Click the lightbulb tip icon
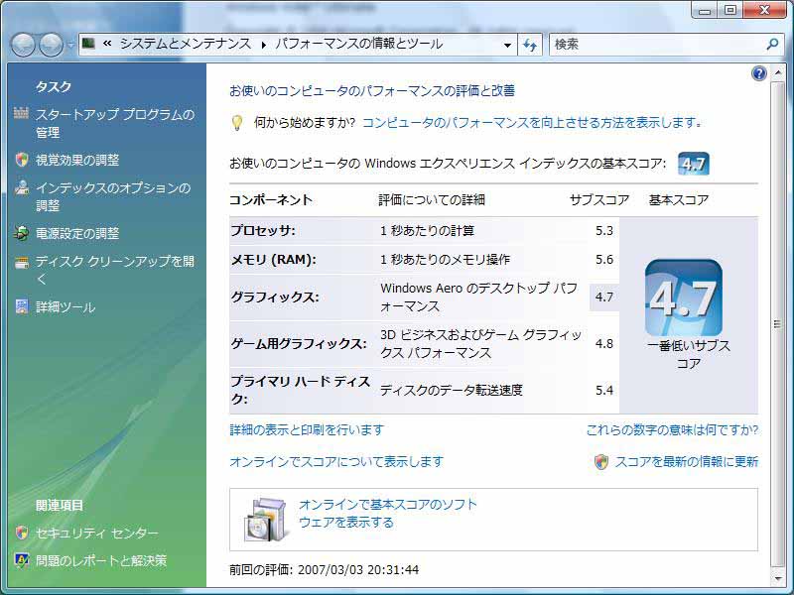This screenshot has height=595, width=794. pyautogui.click(x=236, y=123)
